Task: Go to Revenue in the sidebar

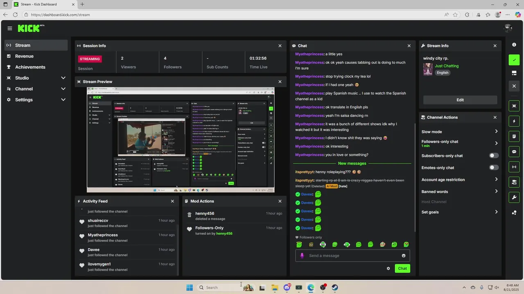Action: [x=36, y=56]
